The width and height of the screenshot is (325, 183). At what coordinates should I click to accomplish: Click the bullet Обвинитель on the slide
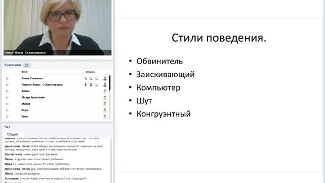point(159,62)
